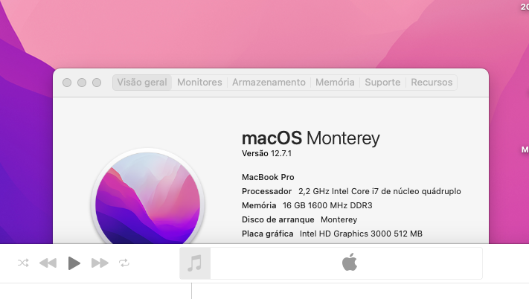Click the MacBook Pro model text
Image resolution: width=529 pixels, height=299 pixels.
click(268, 177)
